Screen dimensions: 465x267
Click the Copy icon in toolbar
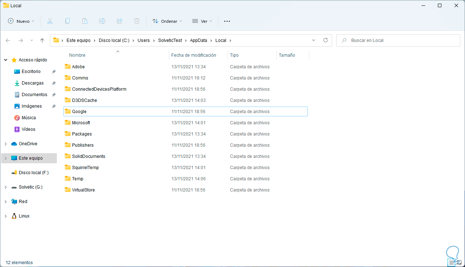(67, 21)
